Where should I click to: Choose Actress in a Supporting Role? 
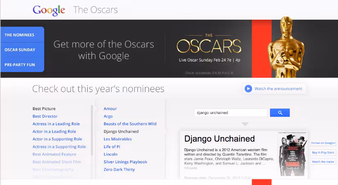point(59,147)
